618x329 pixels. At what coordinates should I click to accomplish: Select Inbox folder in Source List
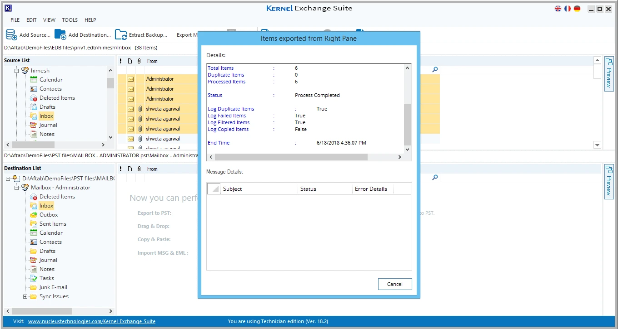click(x=46, y=116)
